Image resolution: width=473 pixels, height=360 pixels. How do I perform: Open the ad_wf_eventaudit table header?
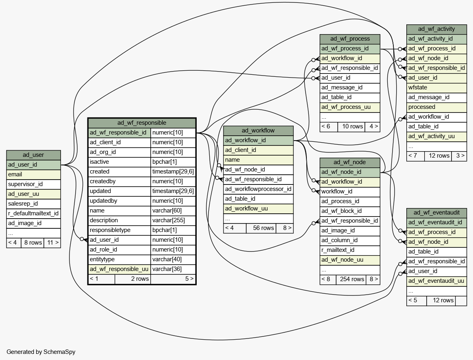tap(436, 213)
